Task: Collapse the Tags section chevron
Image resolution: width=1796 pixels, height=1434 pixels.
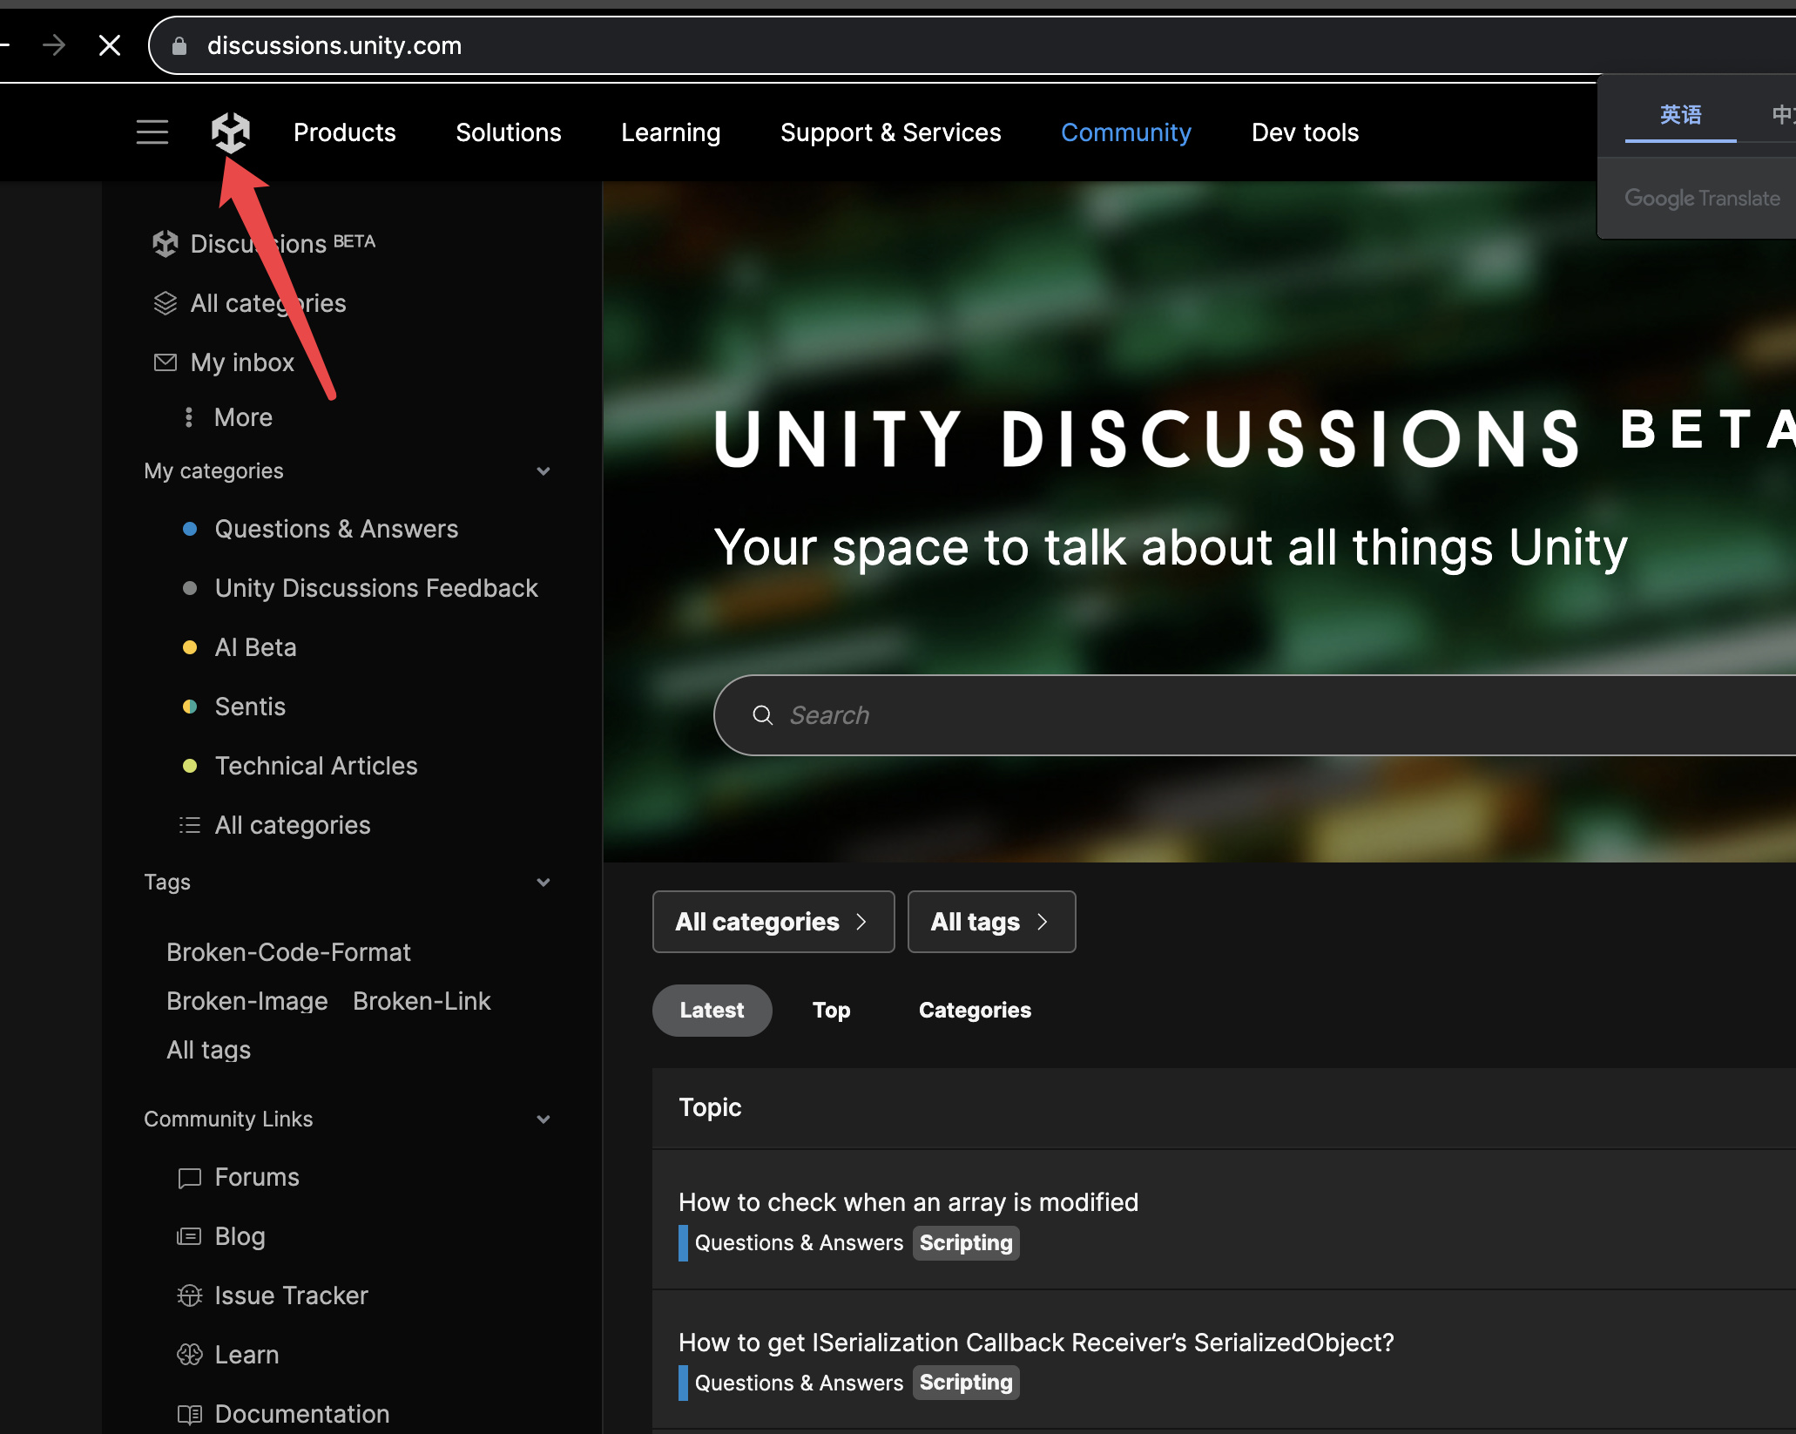Action: coord(544,883)
